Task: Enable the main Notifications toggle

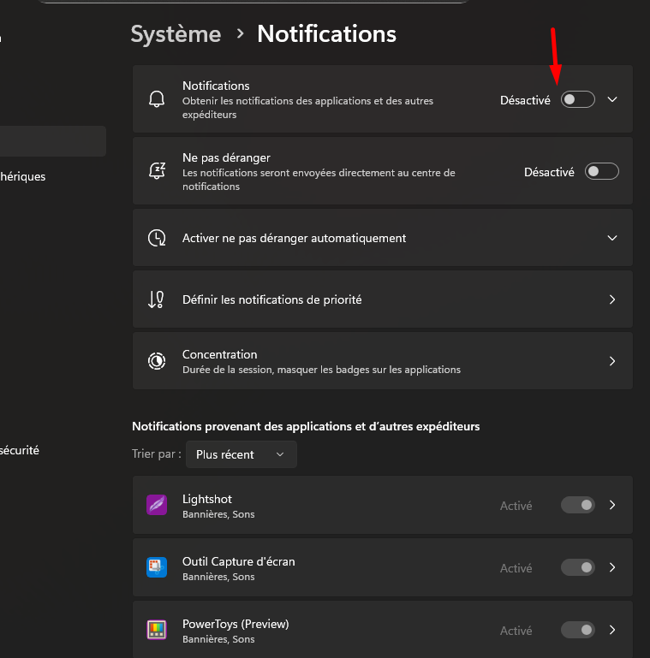Action: (x=578, y=99)
